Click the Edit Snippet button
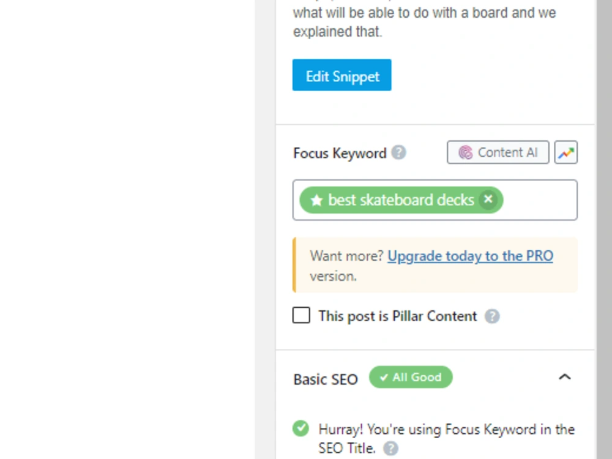The image size is (612, 459). [341, 75]
